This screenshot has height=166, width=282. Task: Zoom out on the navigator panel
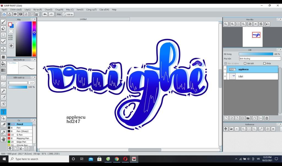243,24
